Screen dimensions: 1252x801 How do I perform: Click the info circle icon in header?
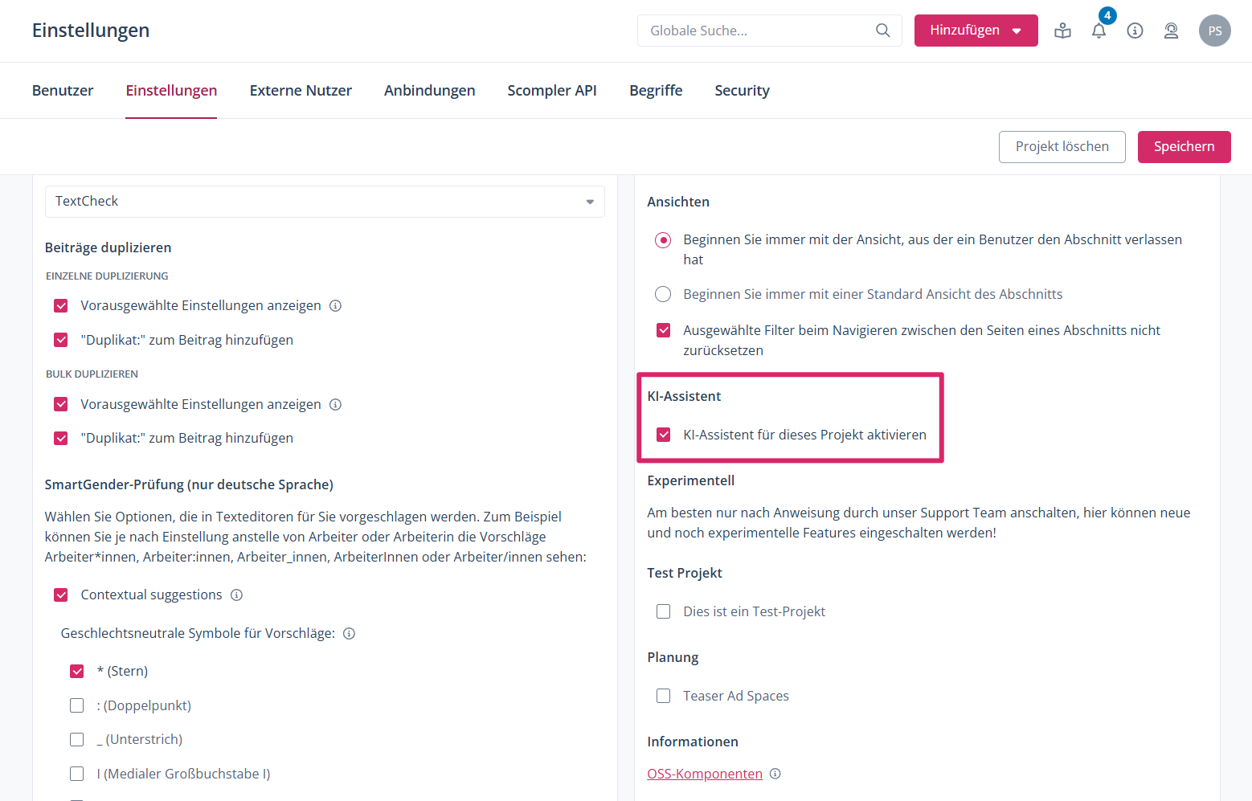click(1135, 31)
